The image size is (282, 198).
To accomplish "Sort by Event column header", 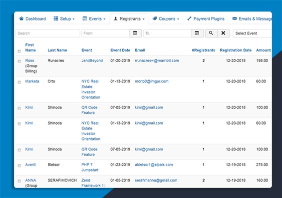I will 87,50.
